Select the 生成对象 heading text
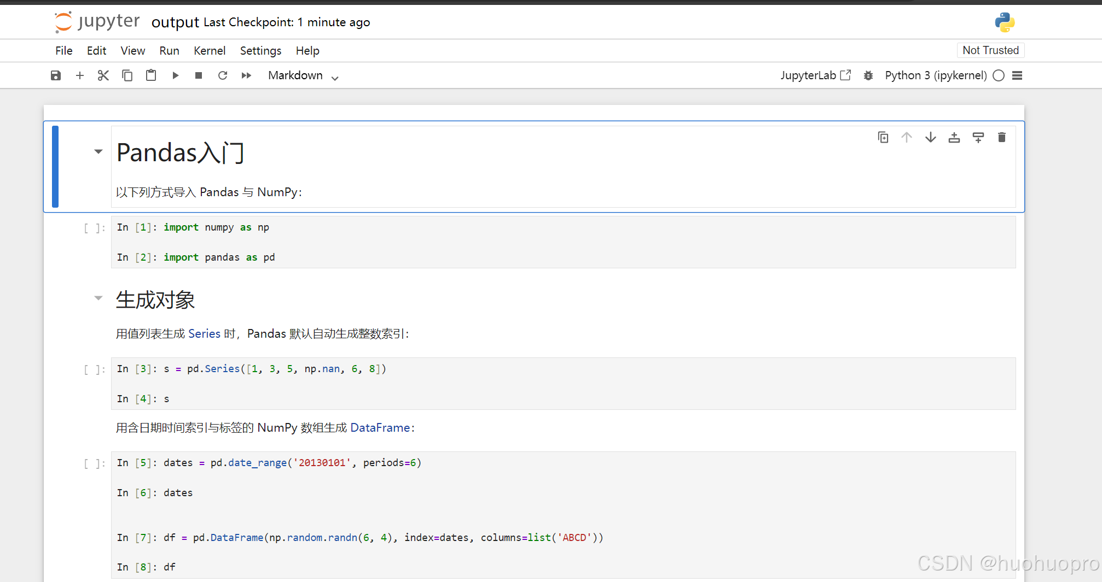Viewport: 1102px width, 582px height. [155, 299]
